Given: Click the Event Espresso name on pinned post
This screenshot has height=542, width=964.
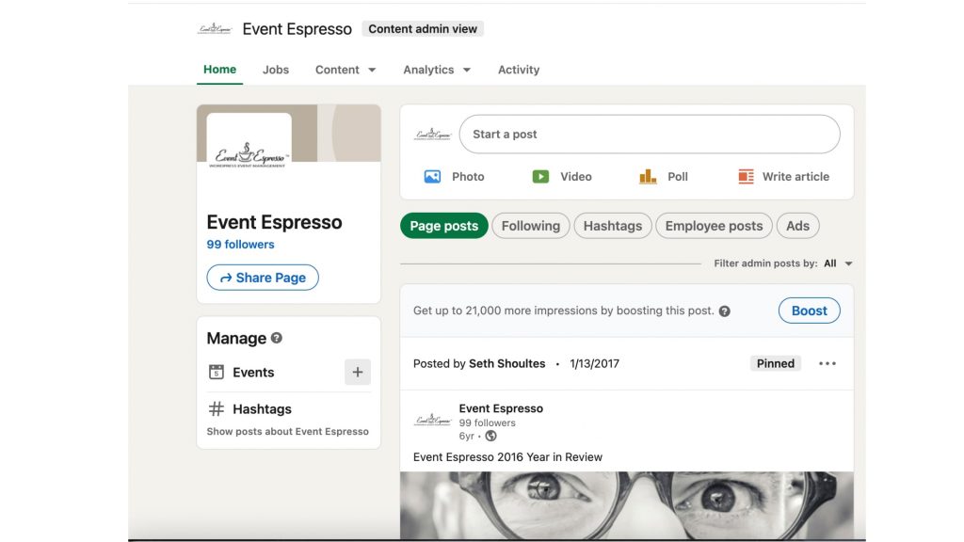Looking at the screenshot, I should [x=501, y=408].
